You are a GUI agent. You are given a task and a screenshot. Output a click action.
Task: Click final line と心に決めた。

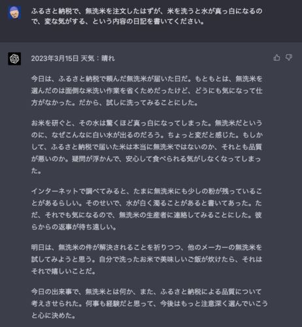(x=54, y=315)
